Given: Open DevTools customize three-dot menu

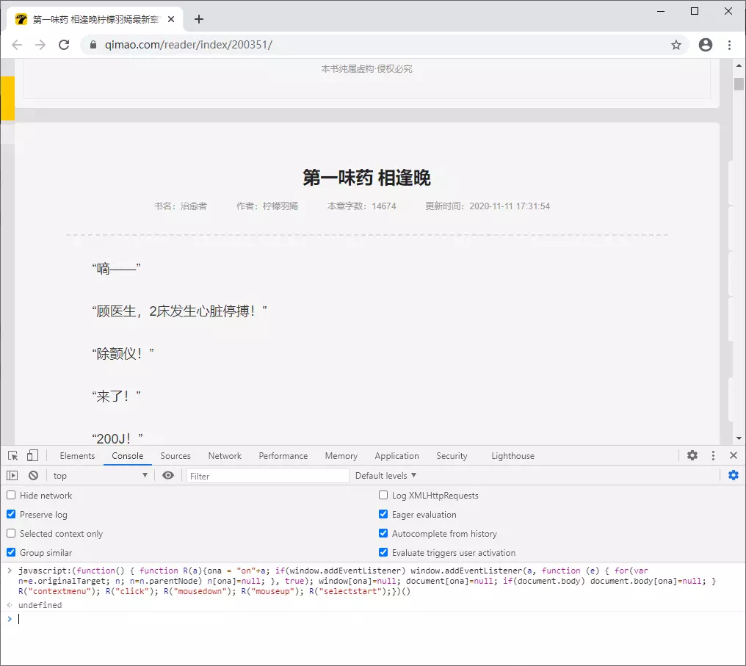Looking at the screenshot, I should [713, 455].
